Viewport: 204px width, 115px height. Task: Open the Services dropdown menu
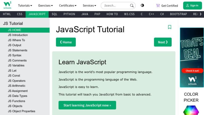point(89,6)
